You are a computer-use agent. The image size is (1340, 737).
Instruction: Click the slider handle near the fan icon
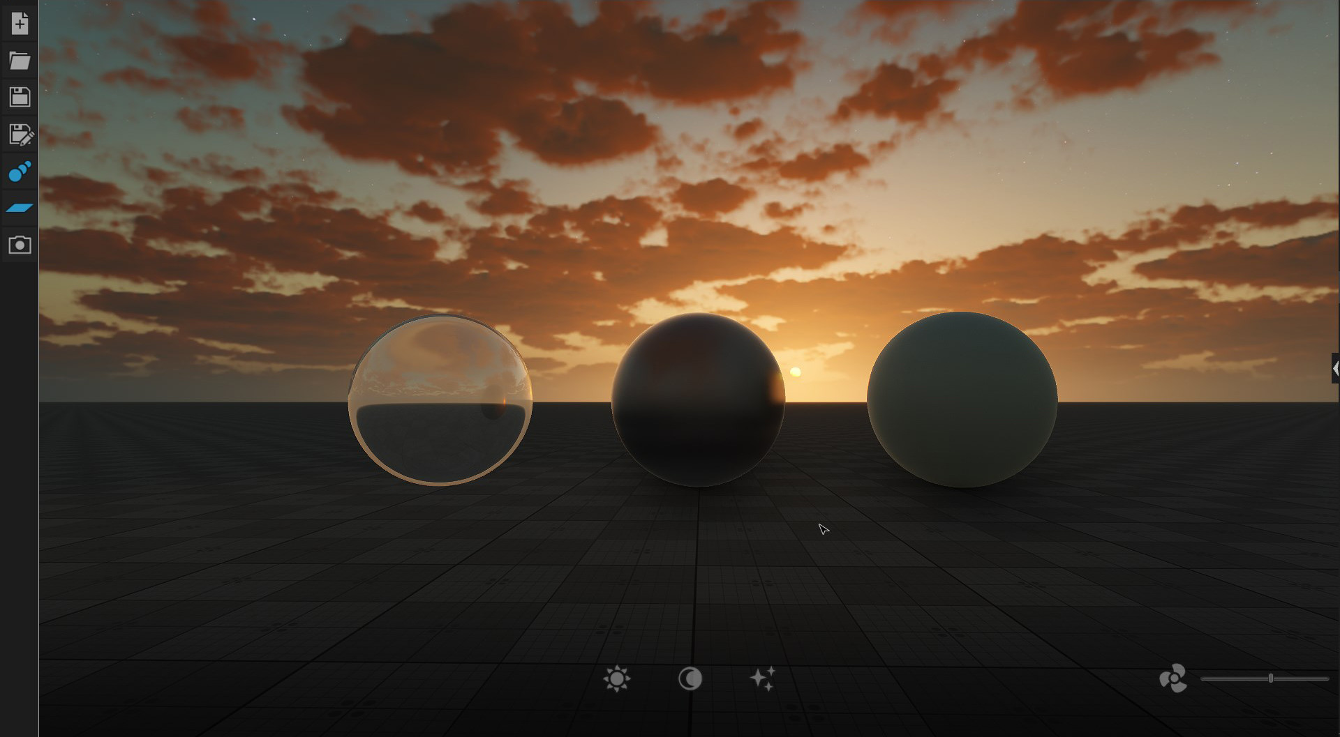pos(1272,677)
